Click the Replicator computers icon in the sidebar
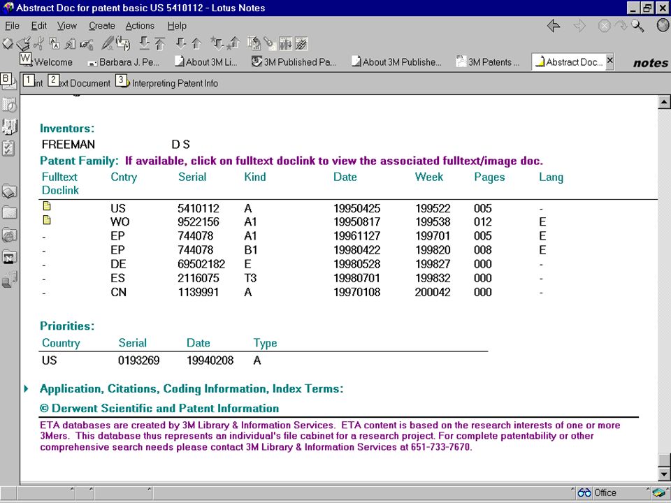The height and width of the screenshot is (503, 671). (9, 279)
